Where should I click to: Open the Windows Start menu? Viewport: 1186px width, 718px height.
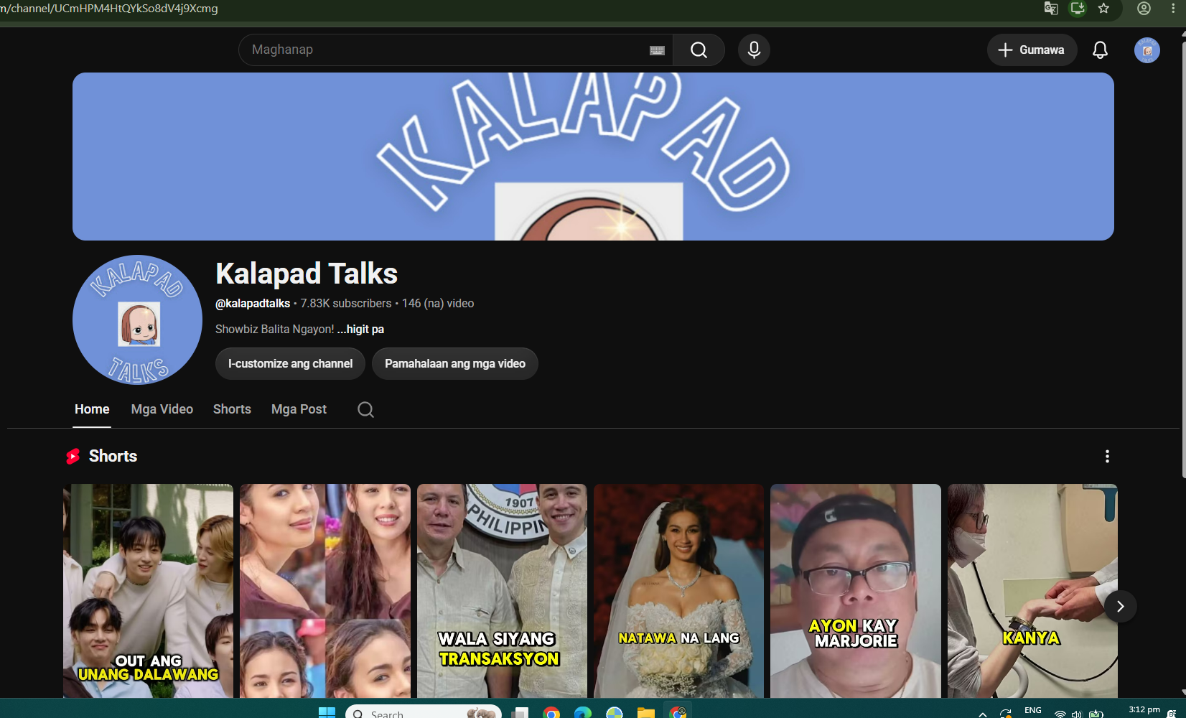(x=327, y=712)
